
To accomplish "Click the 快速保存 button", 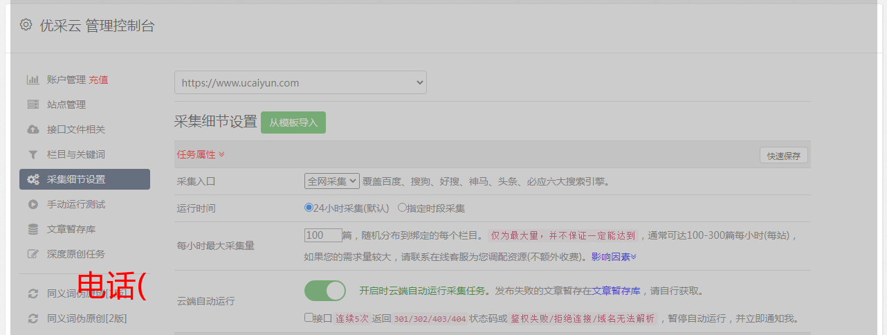I will (x=784, y=156).
